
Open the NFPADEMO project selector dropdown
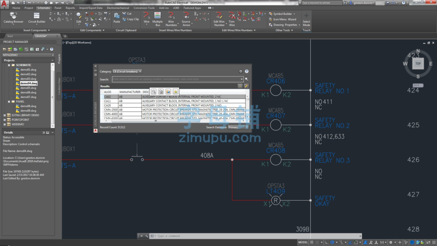(28, 55)
